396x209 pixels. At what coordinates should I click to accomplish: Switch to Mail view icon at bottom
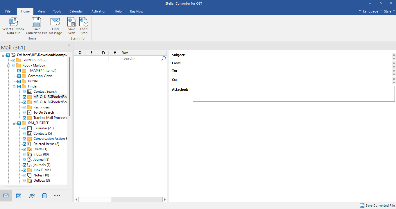tap(6, 196)
